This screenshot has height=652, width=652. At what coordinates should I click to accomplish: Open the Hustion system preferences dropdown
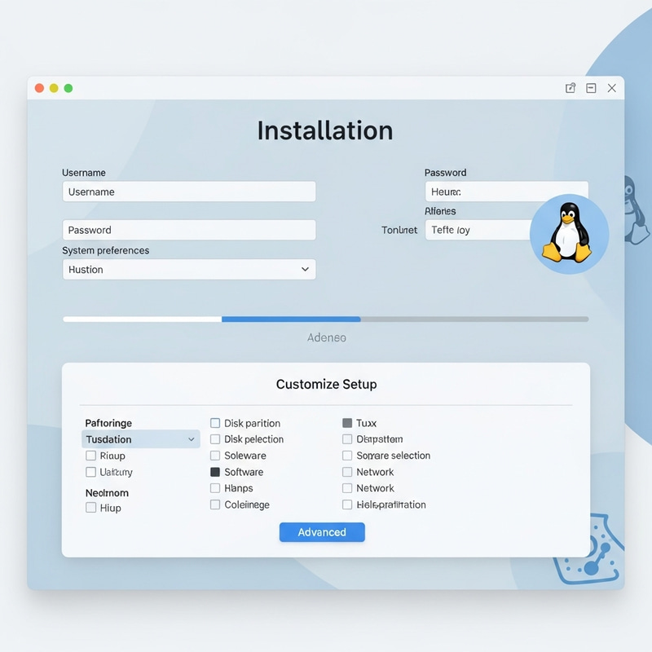click(x=189, y=269)
